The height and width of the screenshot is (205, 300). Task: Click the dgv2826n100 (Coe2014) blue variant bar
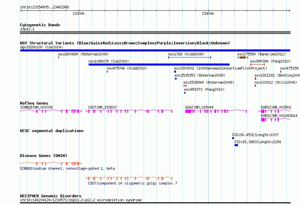click(155, 50)
